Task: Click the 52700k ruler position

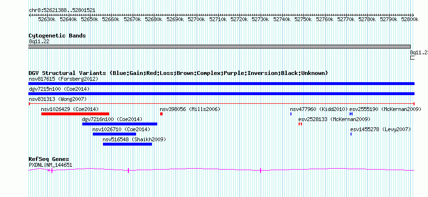Action: 197,19
